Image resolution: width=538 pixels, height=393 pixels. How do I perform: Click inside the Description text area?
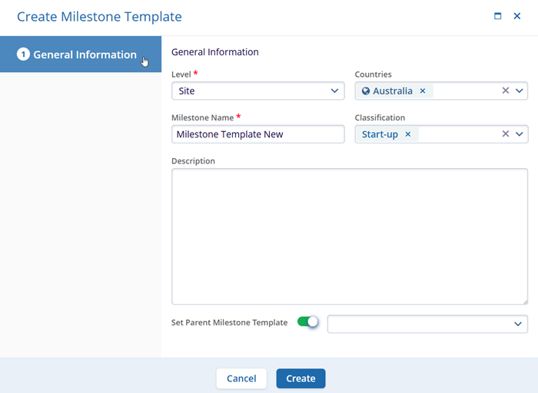349,236
